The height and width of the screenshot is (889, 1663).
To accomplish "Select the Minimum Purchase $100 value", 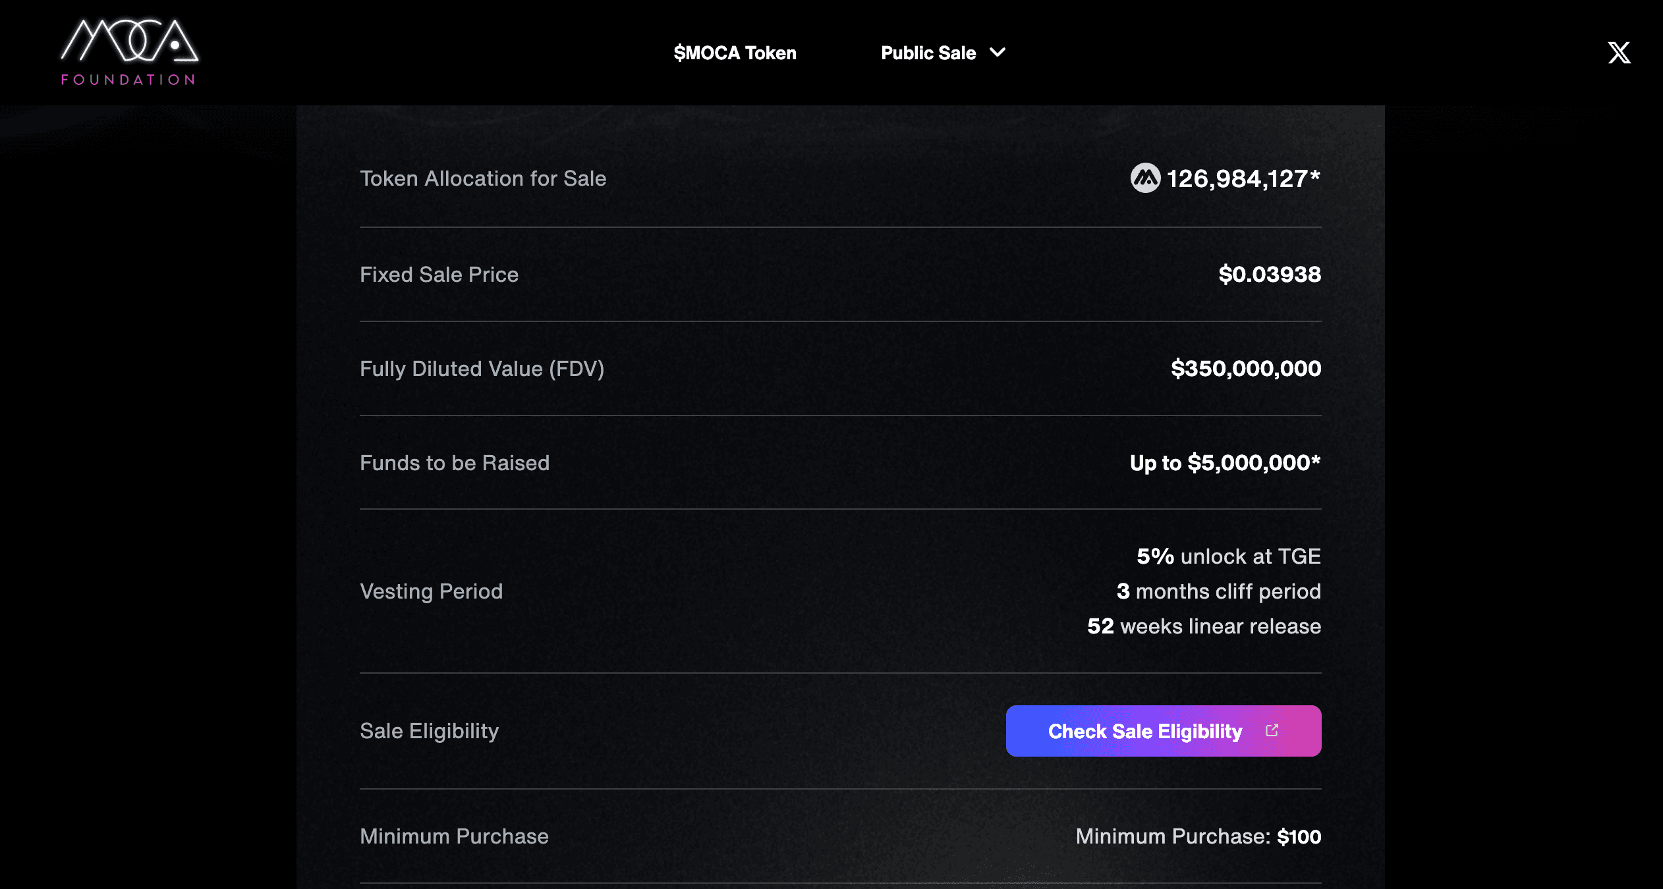I will (1298, 836).
